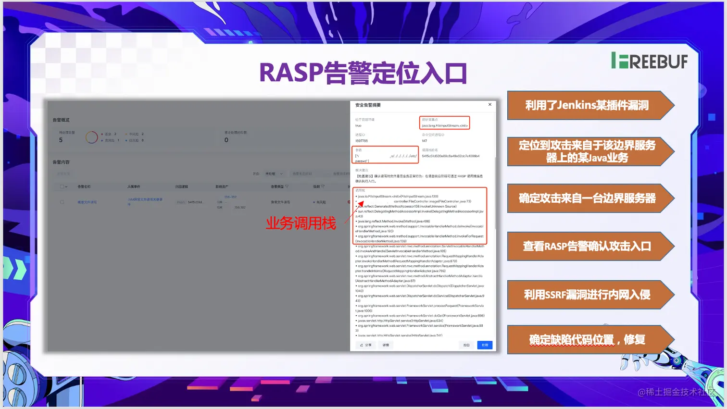The image size is (727, 409).
Task: Click the alert end date input field
Action: [x=340, y=174]
